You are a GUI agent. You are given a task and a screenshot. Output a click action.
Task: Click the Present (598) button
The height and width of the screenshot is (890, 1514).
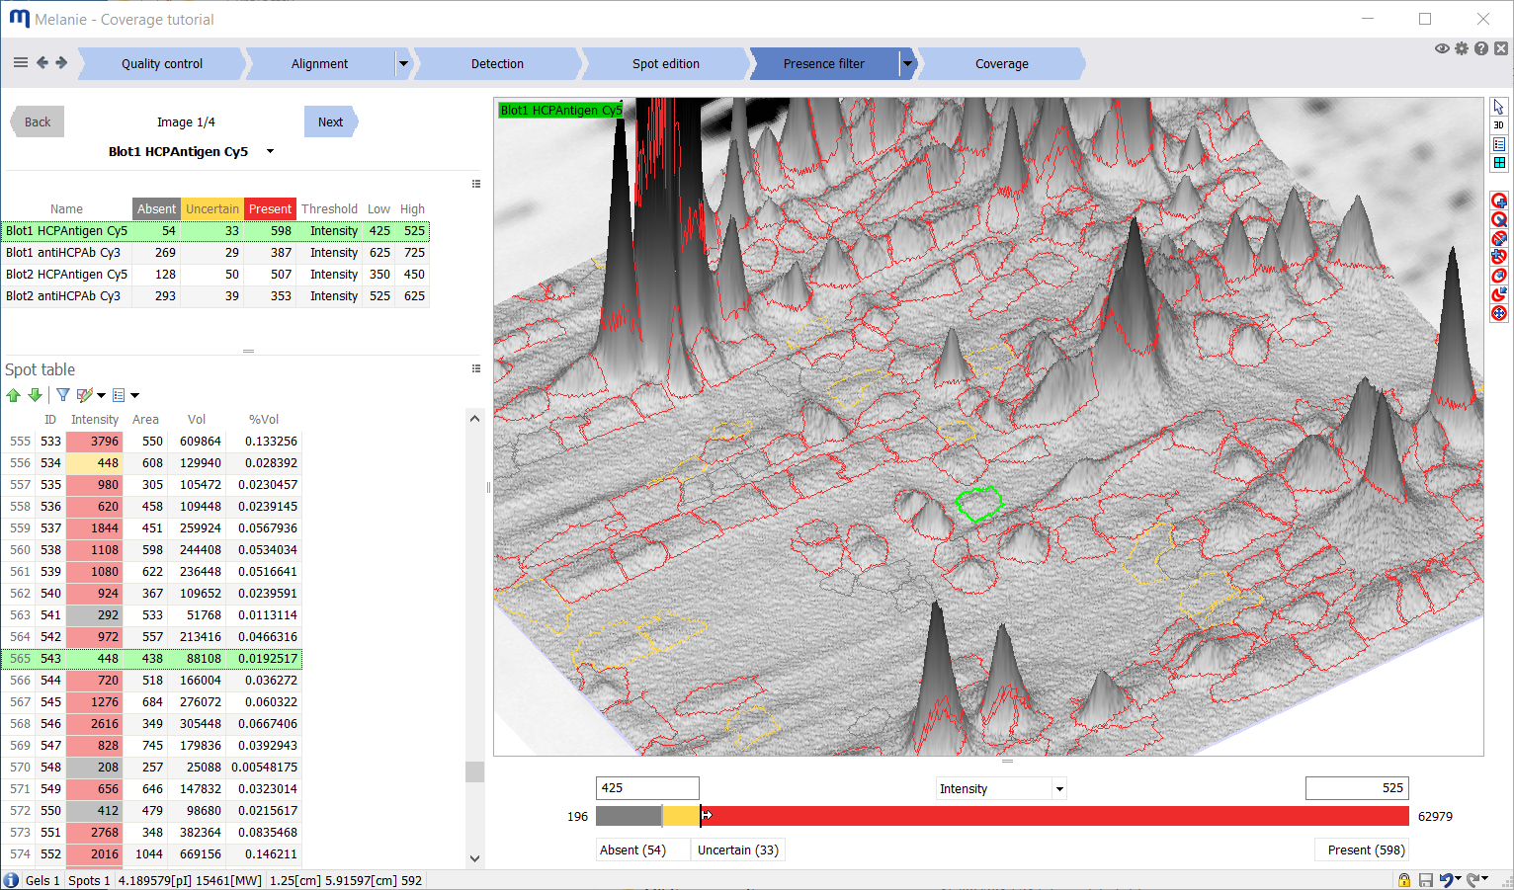1361,850
